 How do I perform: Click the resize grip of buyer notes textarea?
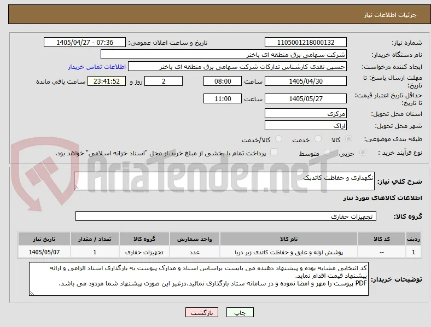coord(32,293)
